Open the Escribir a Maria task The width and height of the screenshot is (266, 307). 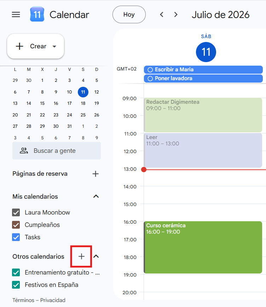pos(203,70)
